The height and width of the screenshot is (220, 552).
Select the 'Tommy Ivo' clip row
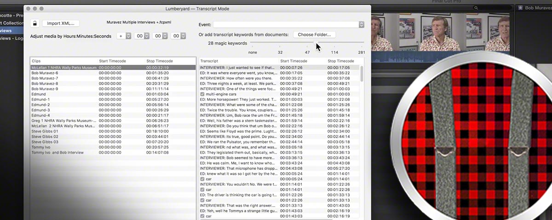tap(113, 147)
